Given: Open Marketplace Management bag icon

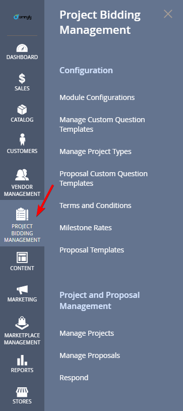Looking at the screenshot, I should [x=22, y=323].
